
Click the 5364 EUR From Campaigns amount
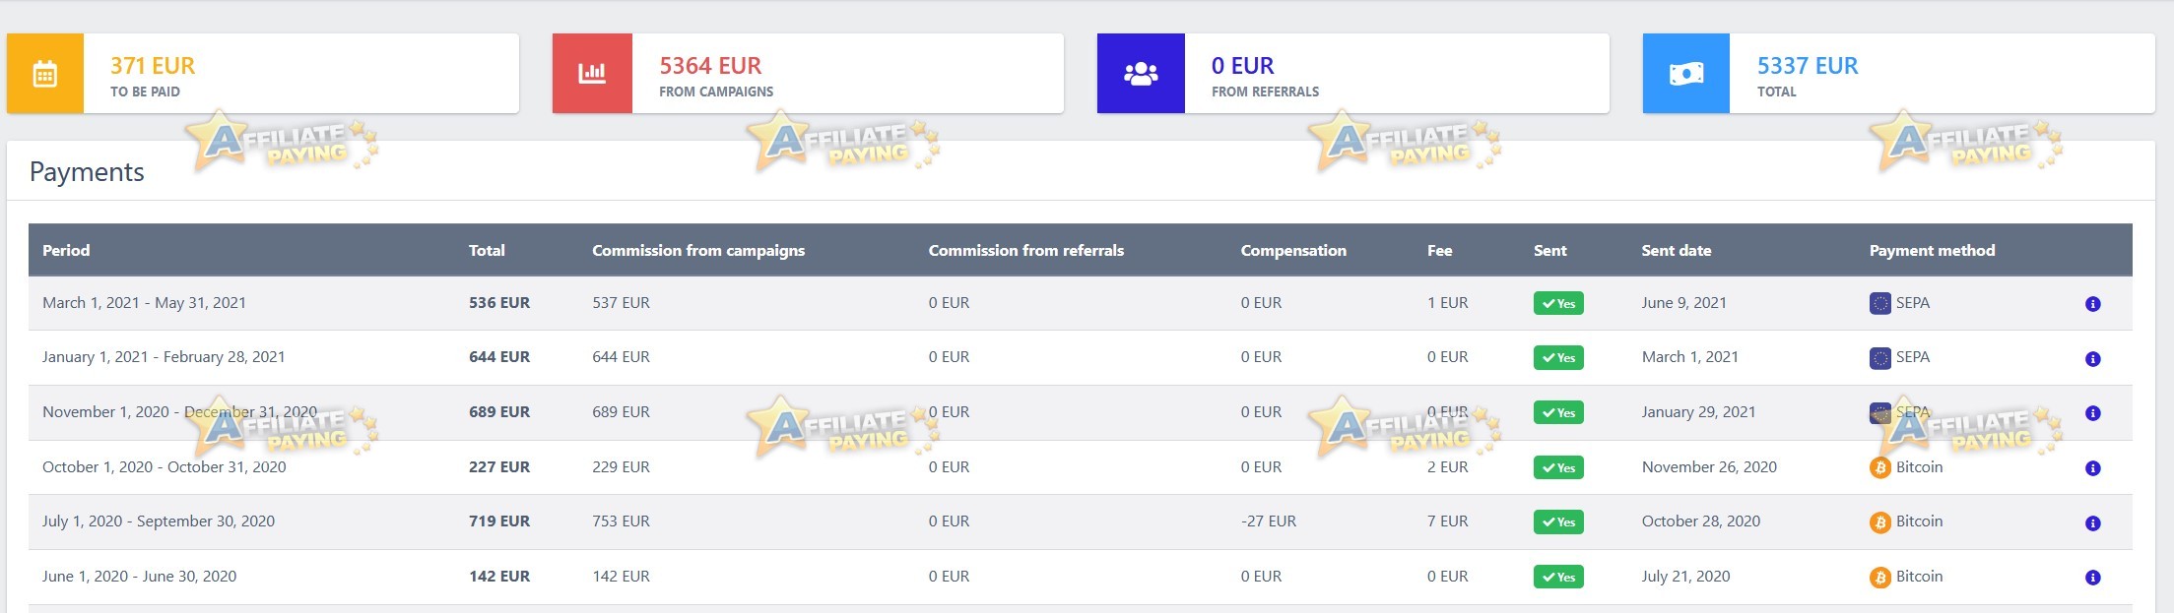pos(710,66)
